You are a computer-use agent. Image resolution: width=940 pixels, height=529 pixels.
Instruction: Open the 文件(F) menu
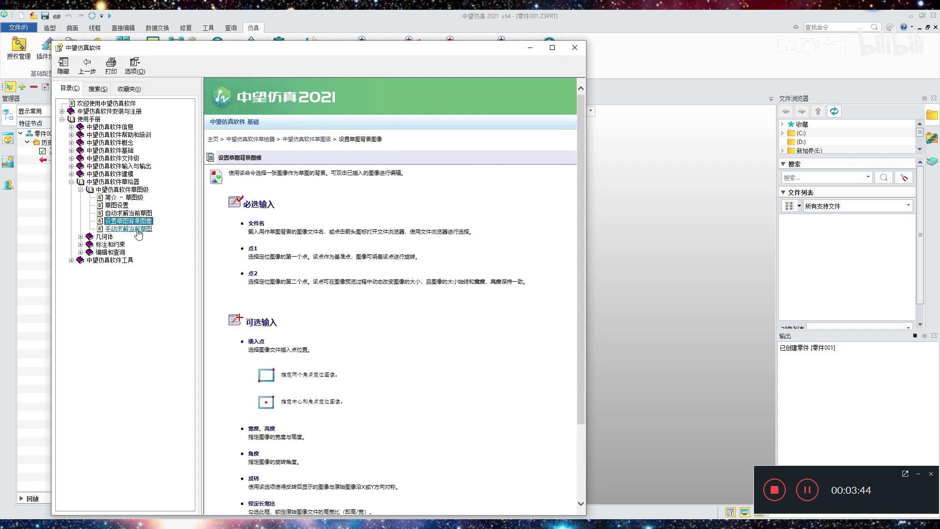click(x=19, y=27)
